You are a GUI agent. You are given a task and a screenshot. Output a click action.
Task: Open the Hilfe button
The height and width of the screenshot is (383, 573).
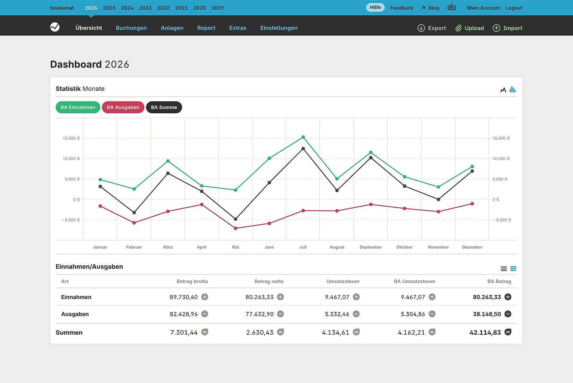(x=375, y=7)
